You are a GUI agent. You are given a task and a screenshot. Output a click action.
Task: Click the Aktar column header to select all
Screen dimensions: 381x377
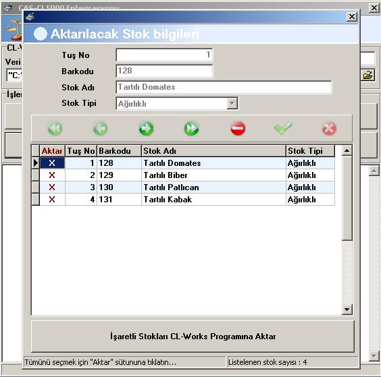[x=52, y=151]
